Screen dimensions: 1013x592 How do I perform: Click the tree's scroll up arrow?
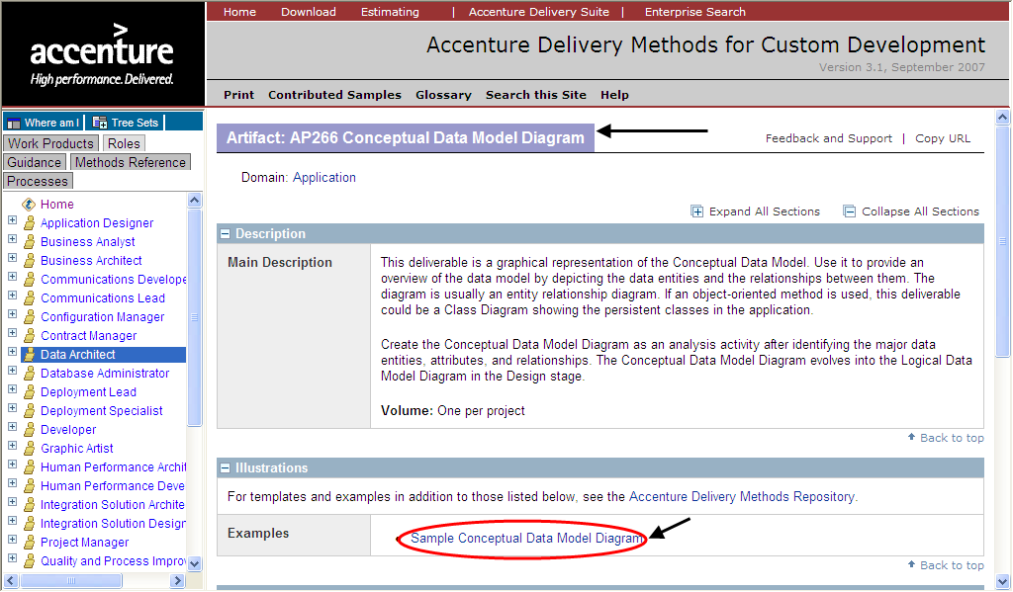pos(195,200)
